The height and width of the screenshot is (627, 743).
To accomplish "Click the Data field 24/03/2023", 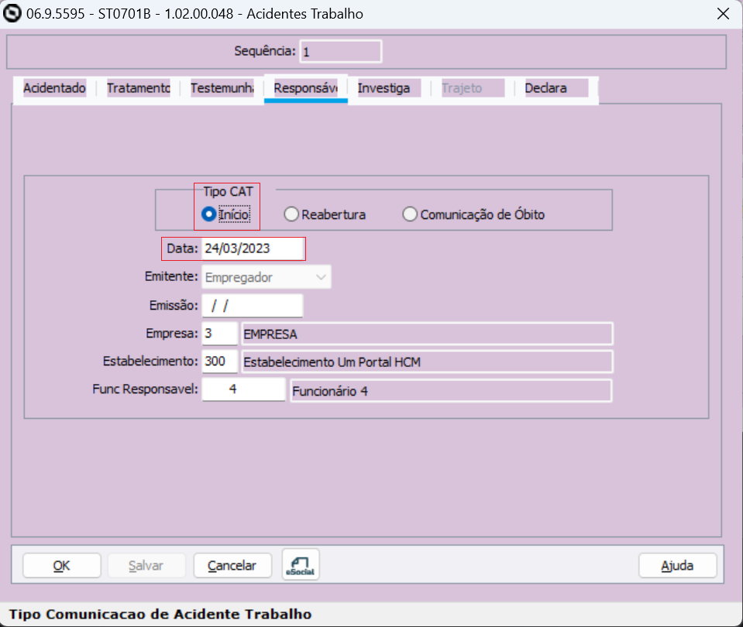I will tap(253, 248).
